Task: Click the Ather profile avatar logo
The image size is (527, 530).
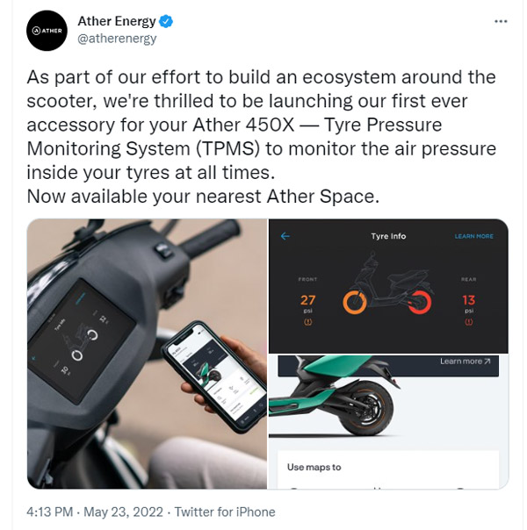Action: (x=47, y=31)
